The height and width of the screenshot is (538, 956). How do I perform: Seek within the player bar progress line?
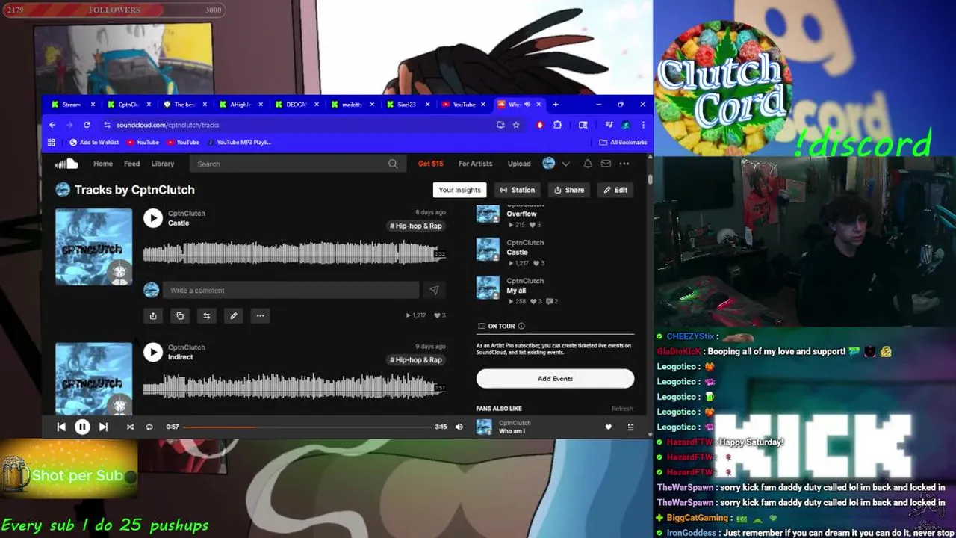pos(307,427)
